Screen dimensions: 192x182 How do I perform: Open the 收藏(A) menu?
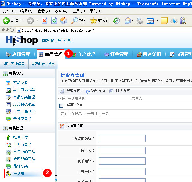tap(61, 11)
